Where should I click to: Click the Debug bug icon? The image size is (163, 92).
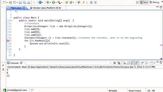tap(48, 2)
